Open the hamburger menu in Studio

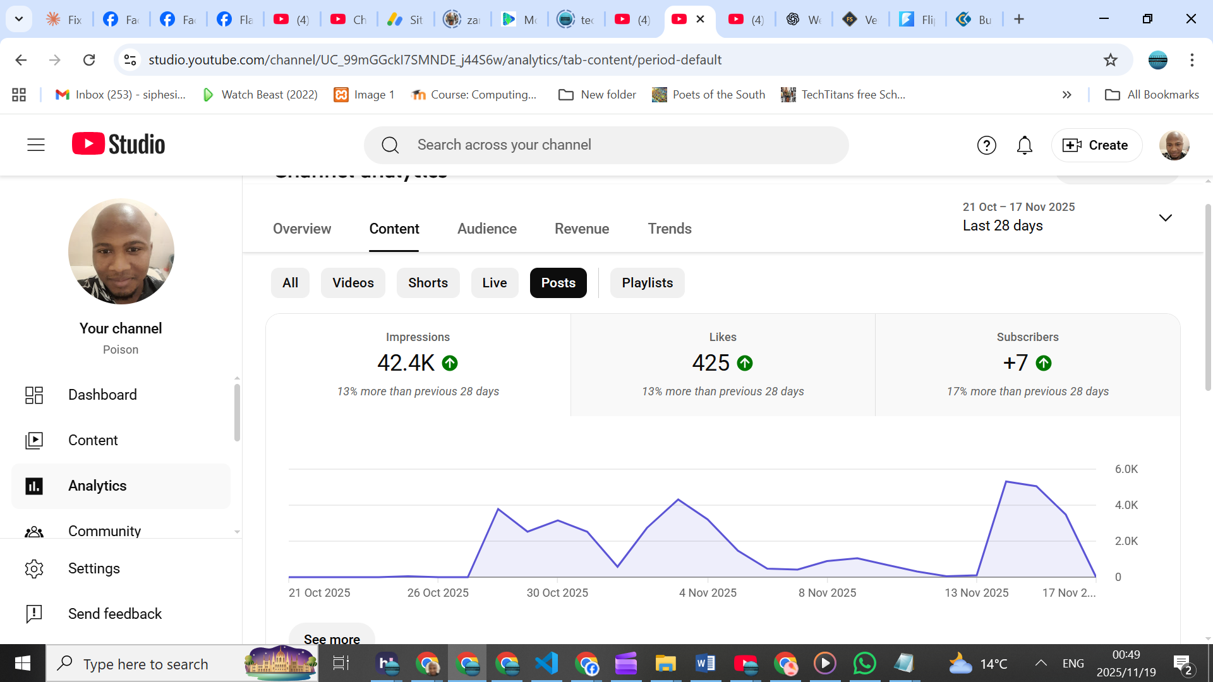point(36,145)
